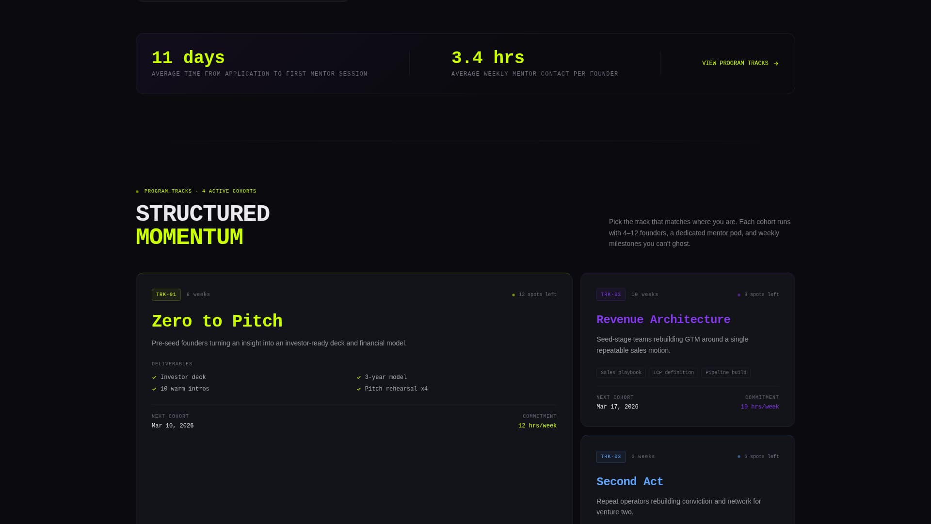The height and width of the screenshot is (524, 931).
Task: Toggle the ICP definition tag
Action: coord(673,373)
